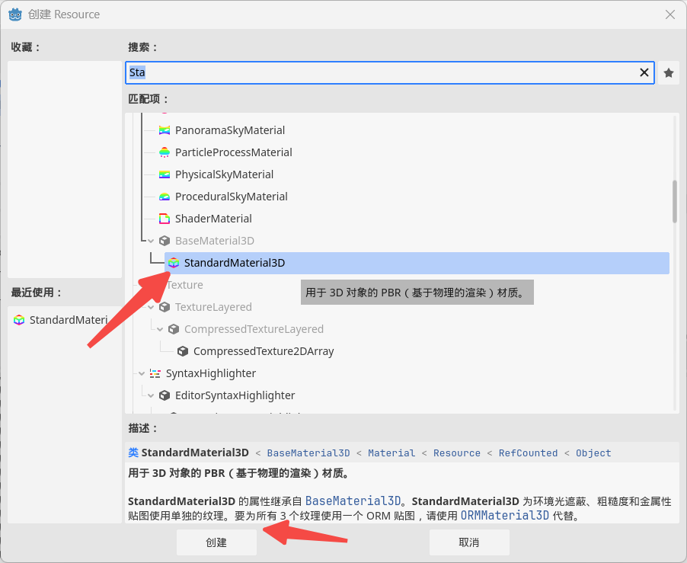Focus the search field containing Sta
Image resolution: width=687 pixels, height=563 pixels.
coord(390,72)
